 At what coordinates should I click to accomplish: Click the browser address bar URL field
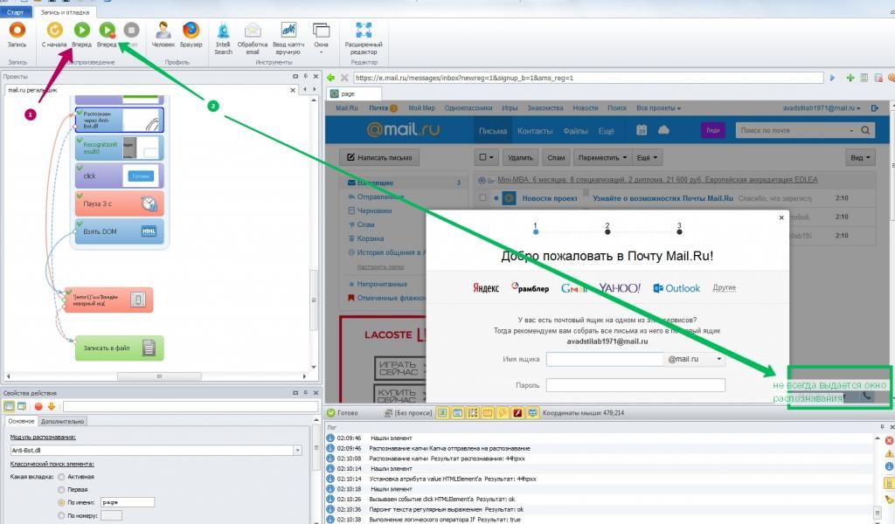tap(588, 78)
